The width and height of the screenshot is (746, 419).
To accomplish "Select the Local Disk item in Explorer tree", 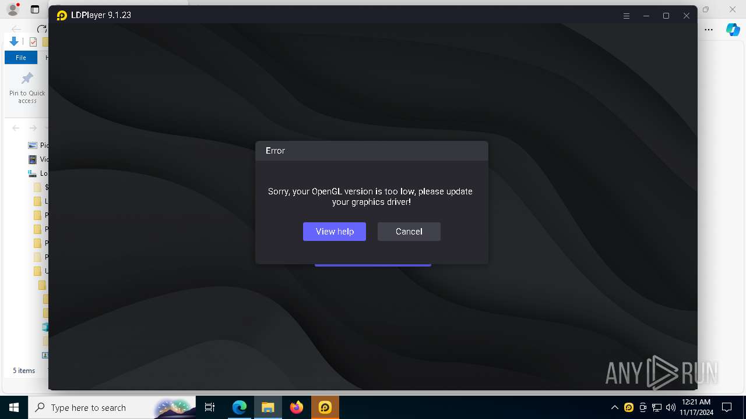I will pos(38,173).
